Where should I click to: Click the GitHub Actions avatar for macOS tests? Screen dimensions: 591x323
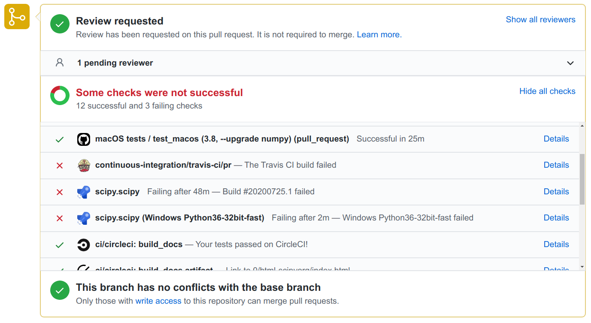pos(84,139)
